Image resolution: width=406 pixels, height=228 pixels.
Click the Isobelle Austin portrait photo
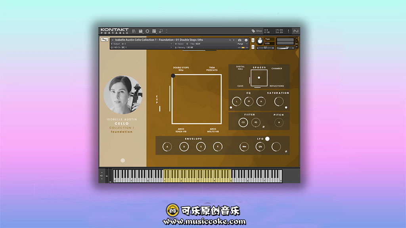pyautogui.click(x=123, y=95)
